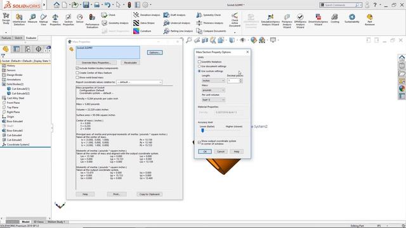This screenshot has width=406, height=228.
Task: Run Symmetry Check
Action: (209, 15)
